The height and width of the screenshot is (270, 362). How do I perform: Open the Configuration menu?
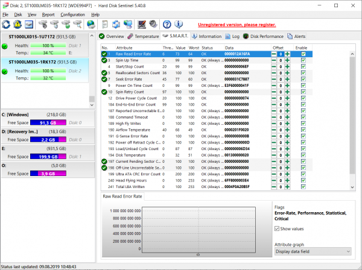click(72, 14)
